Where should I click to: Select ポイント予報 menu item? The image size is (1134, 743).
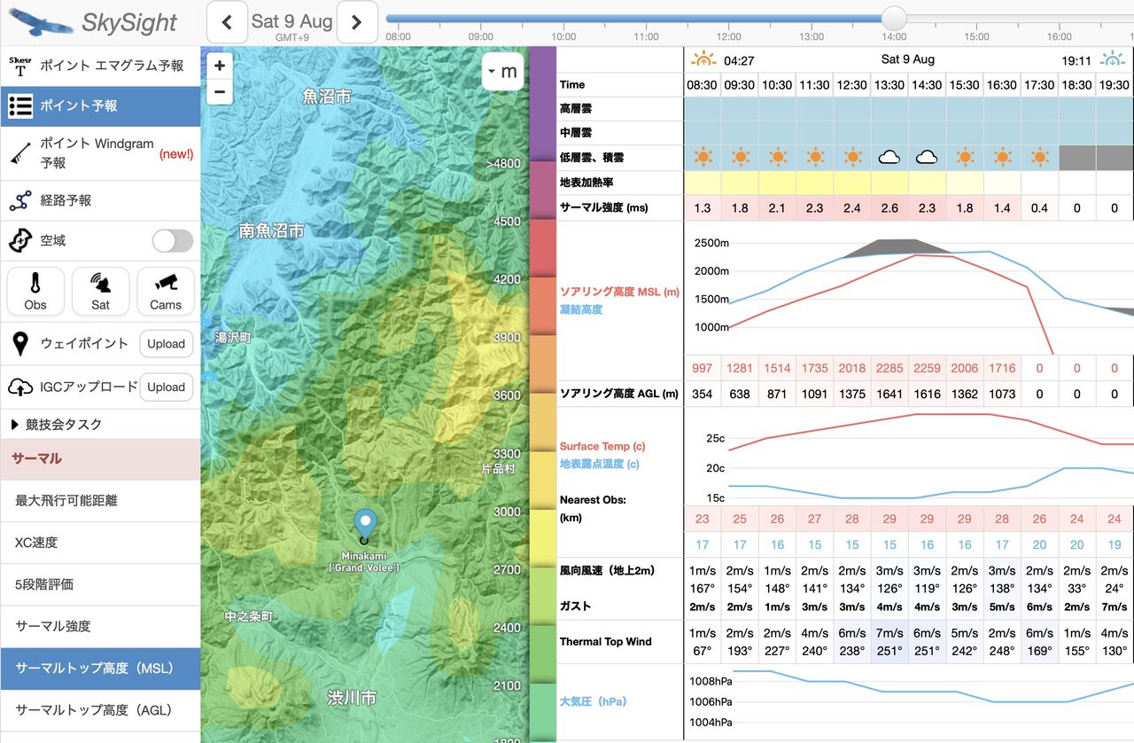(x=100, y=106)
